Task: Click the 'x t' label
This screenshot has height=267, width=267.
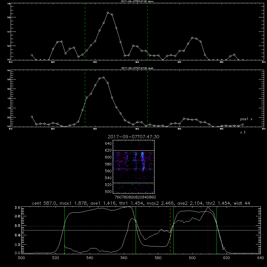Action: tap(243, 132)
